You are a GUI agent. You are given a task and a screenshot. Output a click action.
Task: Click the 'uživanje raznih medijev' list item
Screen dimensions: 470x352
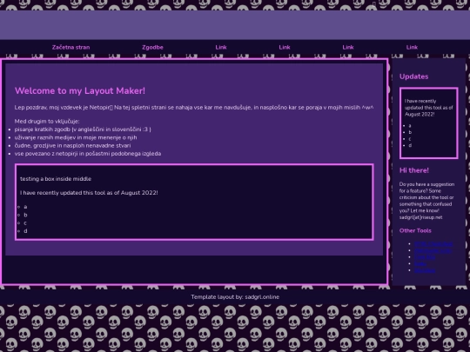76,137
